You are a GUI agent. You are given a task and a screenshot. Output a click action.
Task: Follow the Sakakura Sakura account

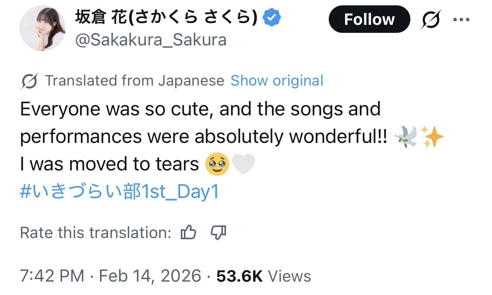click(369, 19)
